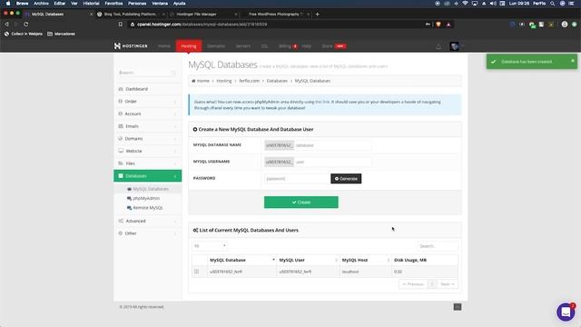Viewport: 581px width, 327px height.
Task: Sort the table by MySQL Database column
Action: point(241,260)
